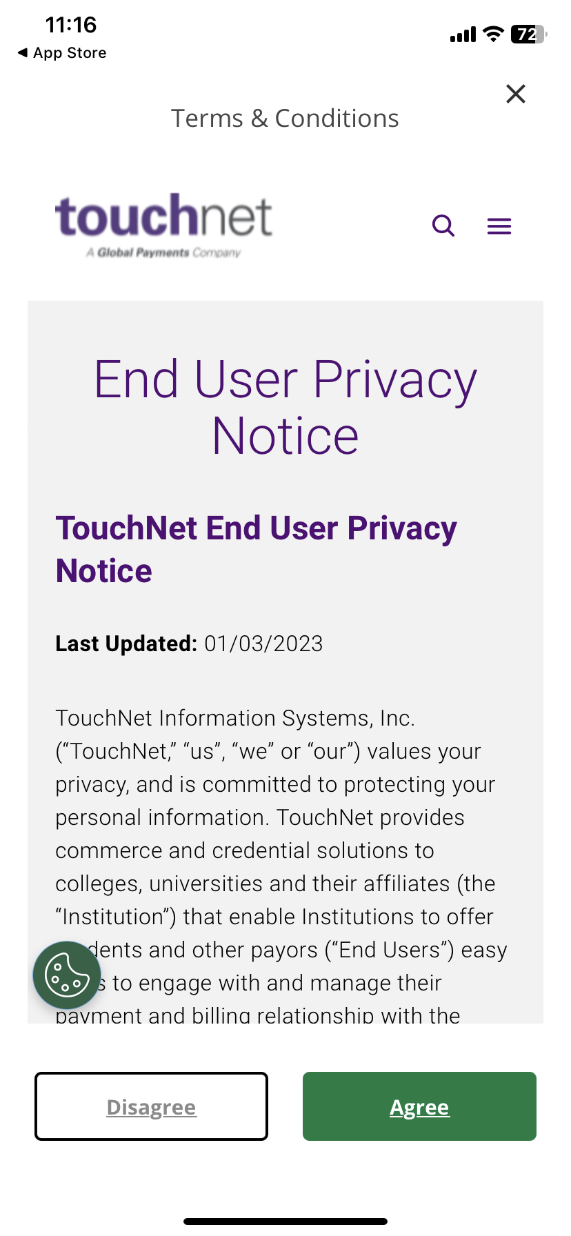The image size is (571, 1236).
Task: Open the TouchNet site search
Action: point(443,226)
